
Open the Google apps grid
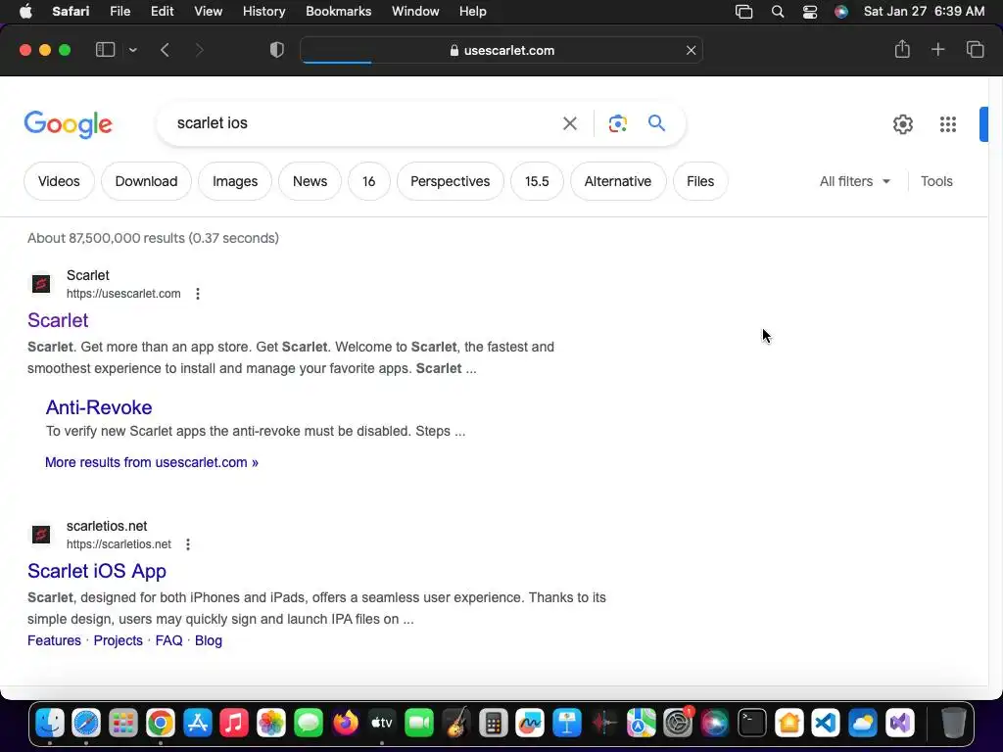coord(948,124)
